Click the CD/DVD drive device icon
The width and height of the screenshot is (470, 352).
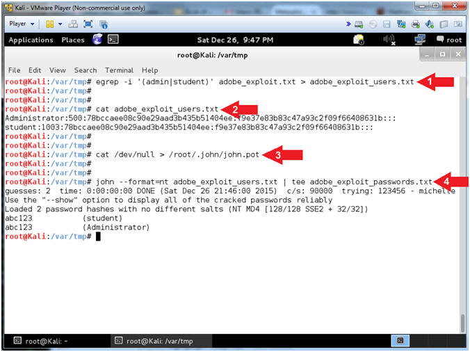click(373, 24)
